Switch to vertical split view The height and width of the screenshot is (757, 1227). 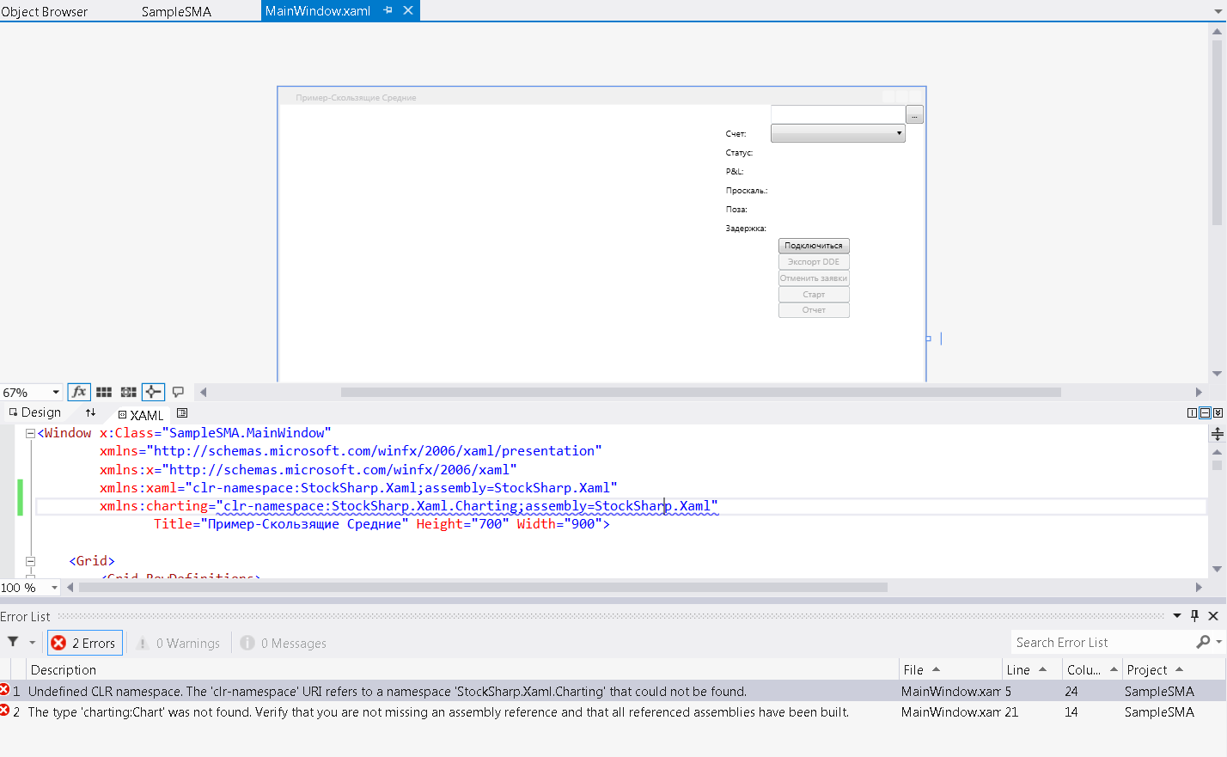(x=1192, y=413)
